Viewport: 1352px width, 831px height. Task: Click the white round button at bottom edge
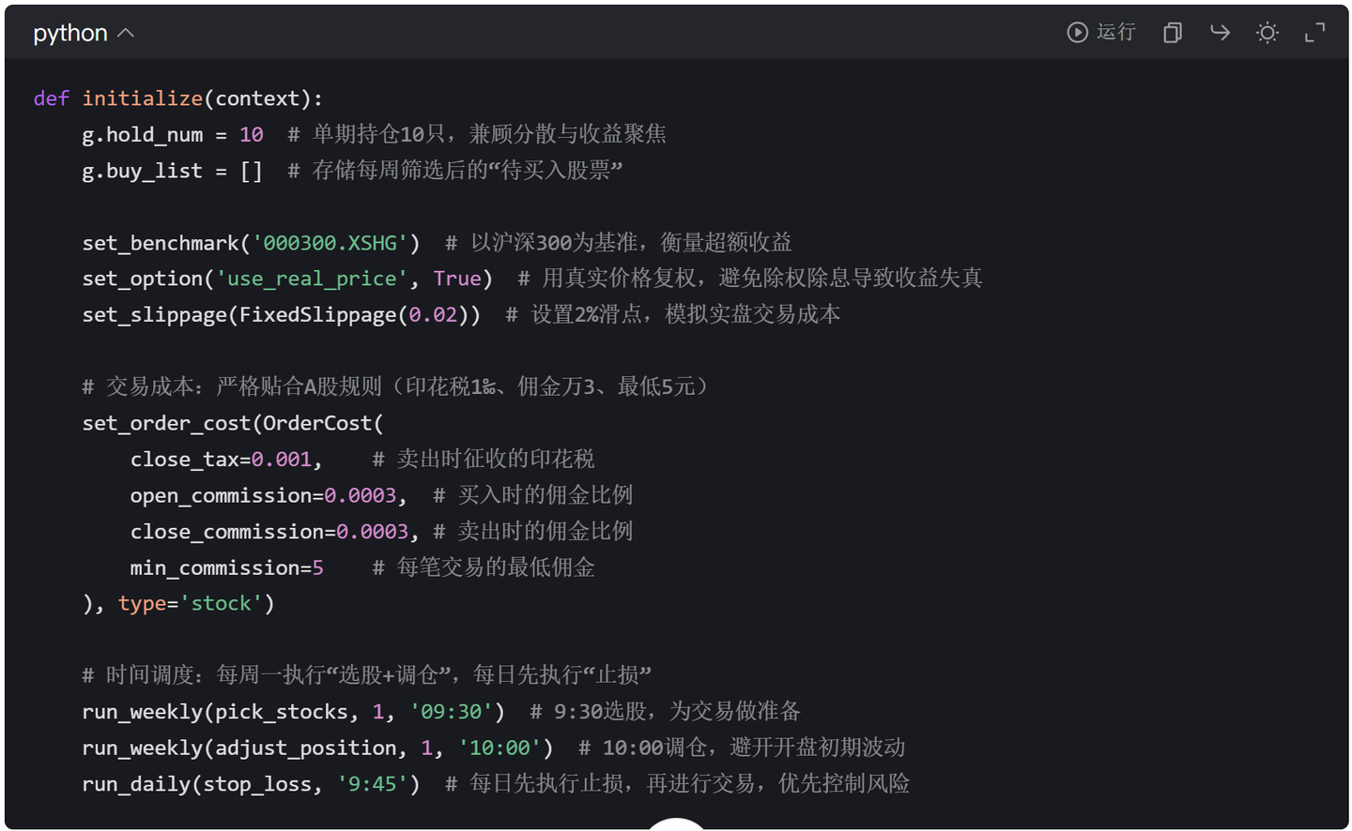click(x=676, y=823)
